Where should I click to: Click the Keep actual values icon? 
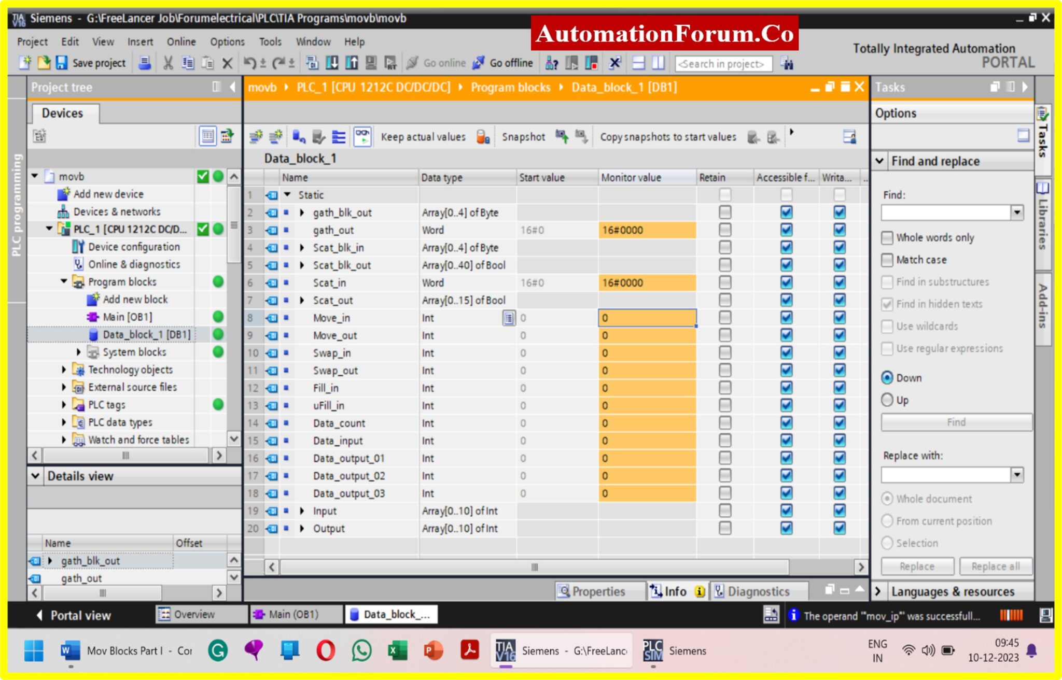482,137
